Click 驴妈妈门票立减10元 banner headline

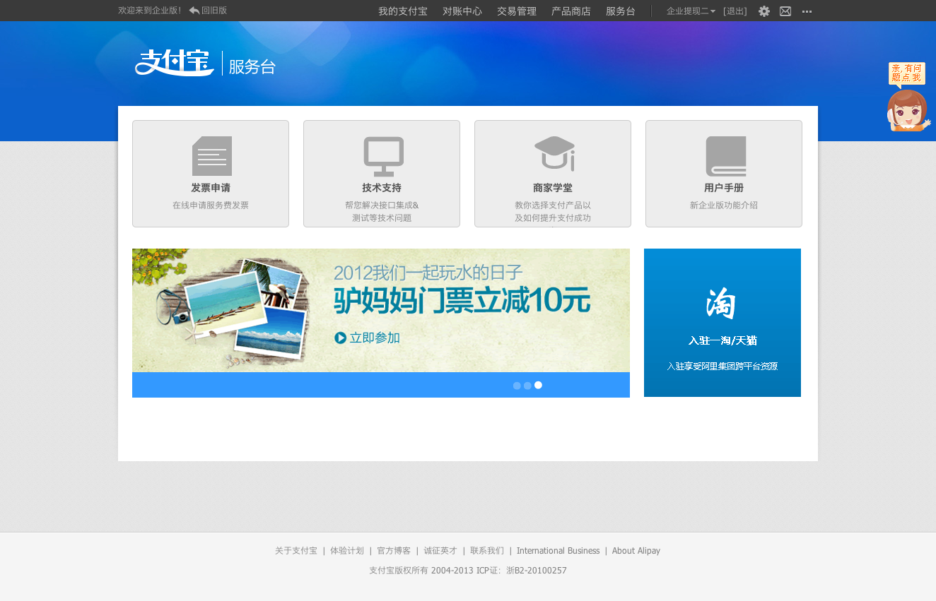click(x=462, y=300)
